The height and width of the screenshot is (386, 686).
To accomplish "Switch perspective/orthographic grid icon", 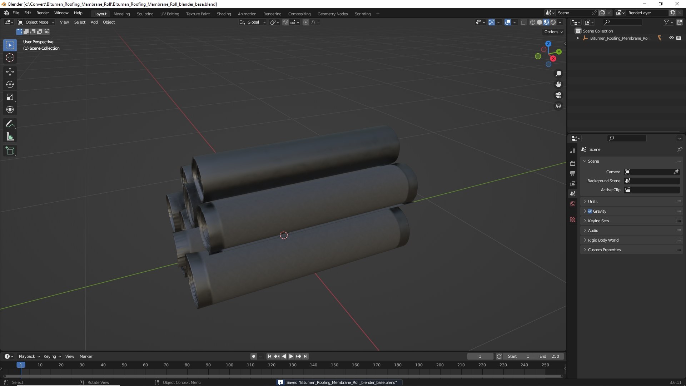I will (x=558, y=106).
